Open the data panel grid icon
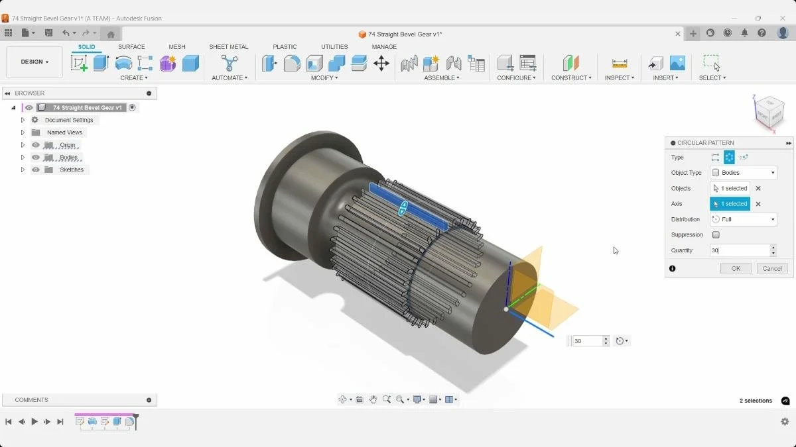Image resolution: width=796 pixels, height=447 pixels. (x=8, y=33)
